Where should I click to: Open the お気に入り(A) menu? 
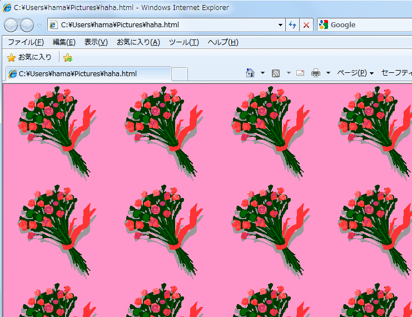point(138,42)
